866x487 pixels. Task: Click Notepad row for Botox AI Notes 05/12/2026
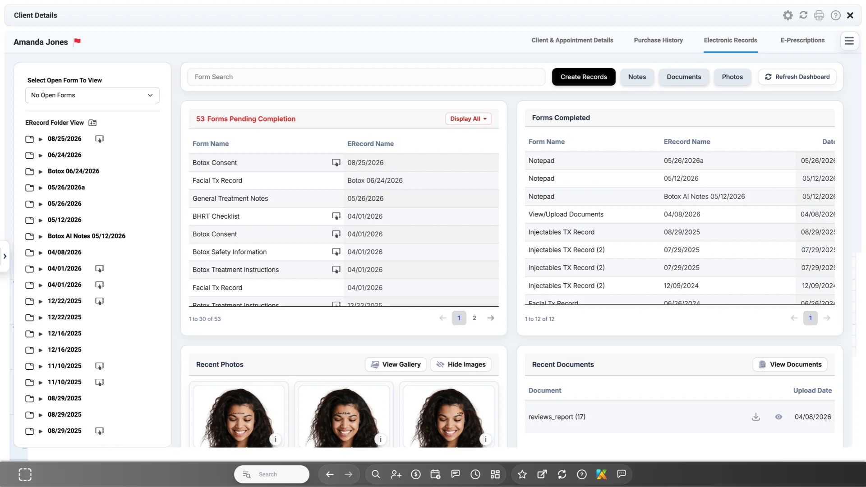pos(680,197)
